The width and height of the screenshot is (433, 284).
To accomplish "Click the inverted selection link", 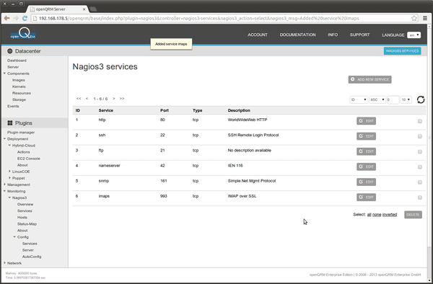I will tap(390, 215).
